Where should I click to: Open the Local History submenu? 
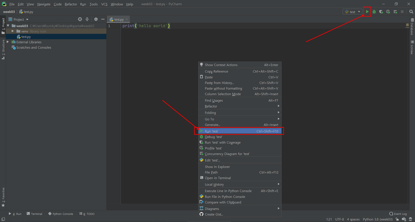coord(240,185)
